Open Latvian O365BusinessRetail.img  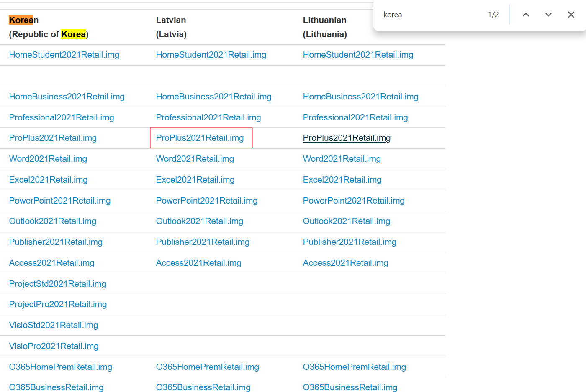pyautogui.click(x=203, y=387)
